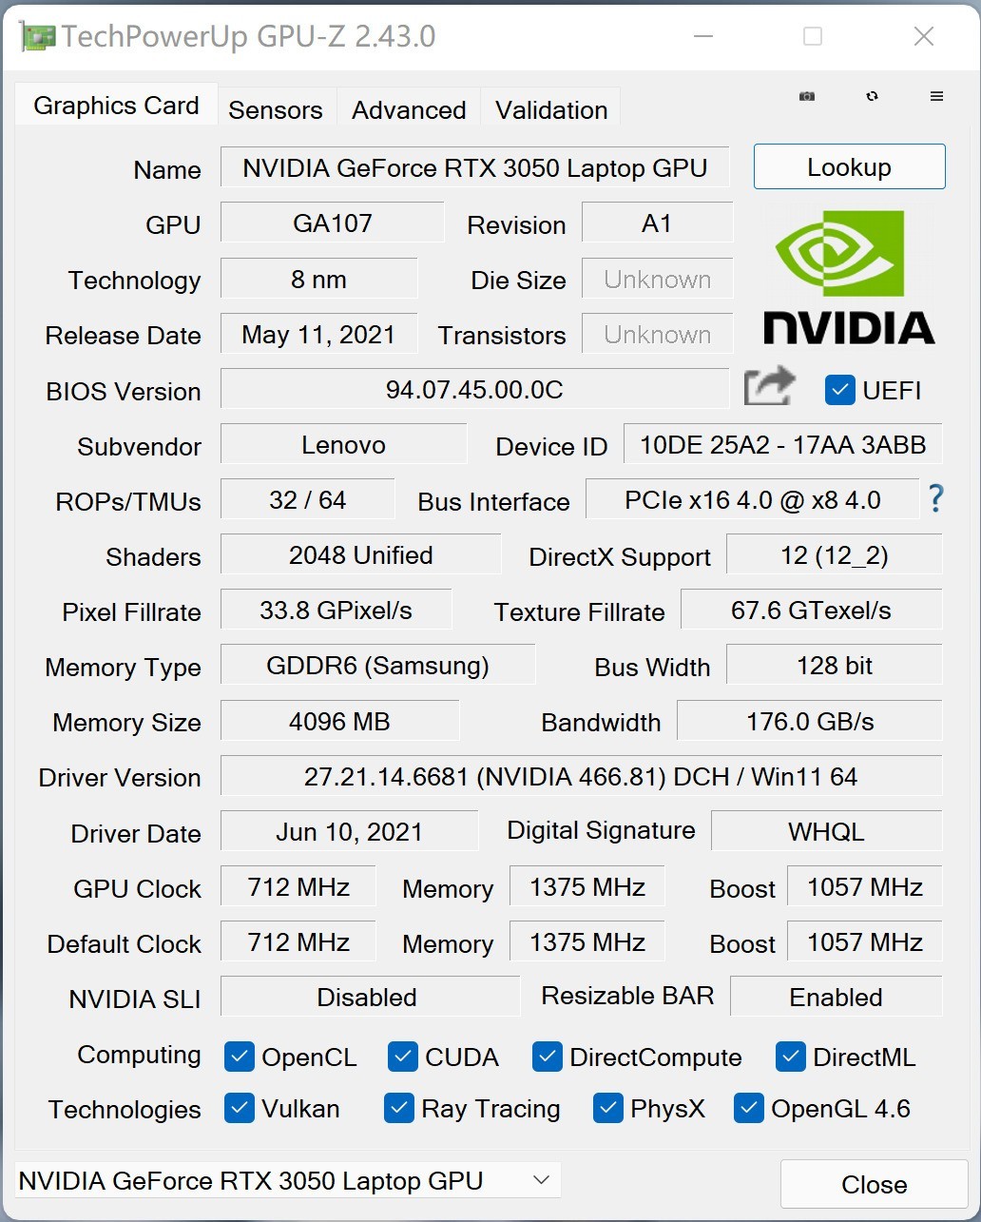This screenshot has height=1222, width=981.
Task: Toggle the OpenCL checkbox
Action: pyautogui.click(x=240, y=1057)
